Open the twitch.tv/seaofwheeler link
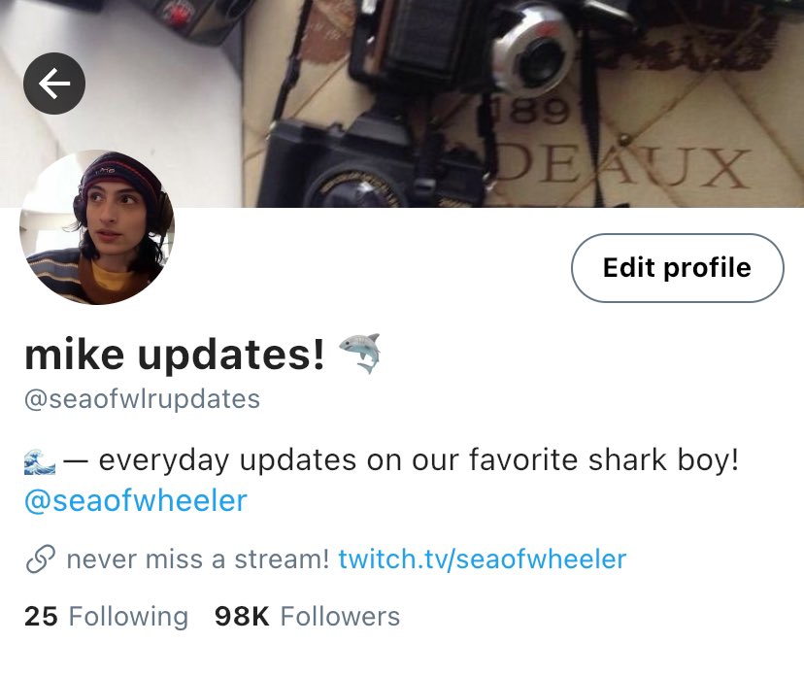804x677 pixels. tap(482, 559)
